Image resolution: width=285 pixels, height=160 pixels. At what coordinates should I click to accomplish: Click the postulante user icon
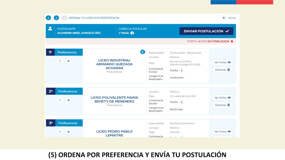(x=50, y=29)
